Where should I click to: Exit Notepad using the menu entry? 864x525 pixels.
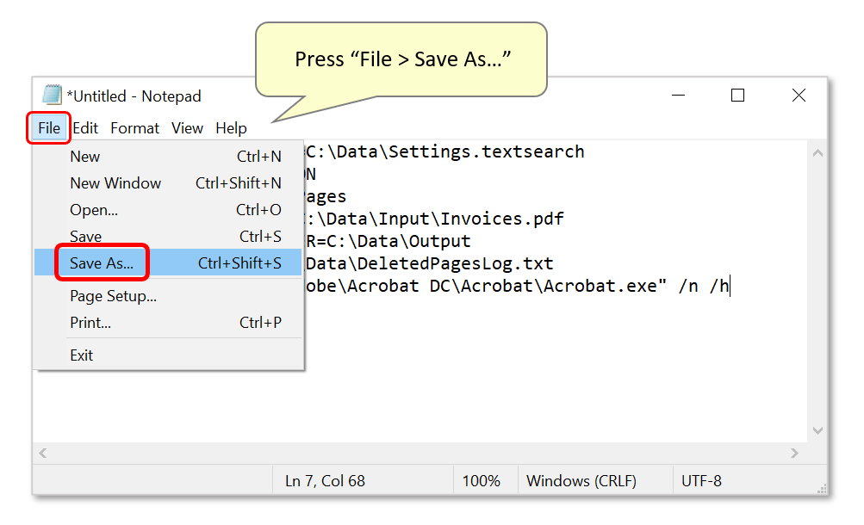pos(80,355)
